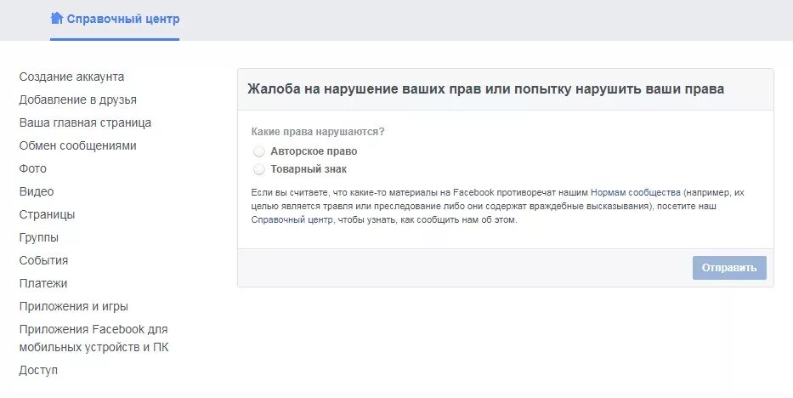This screenshot has width=793, height=398.
Task: Open the Группы sidebar item
Action: [39, 237]
